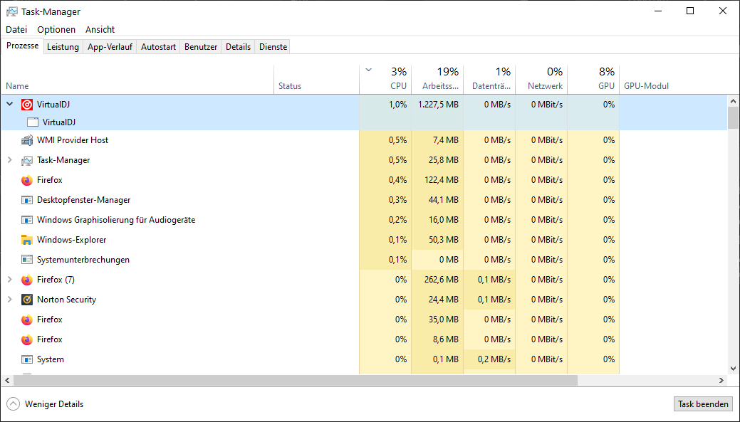Click the Desktopfenster-Manager icon
Image resolution: width=740 pixels, height=422 pixels.
[27, 200]
